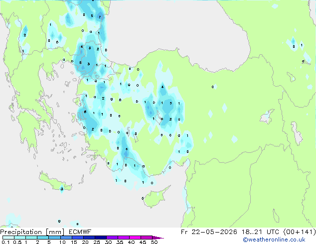Viewport: 316px width, 244px height.
Task: Click the '18..21' time range text
Action: [x=252, y=232]
